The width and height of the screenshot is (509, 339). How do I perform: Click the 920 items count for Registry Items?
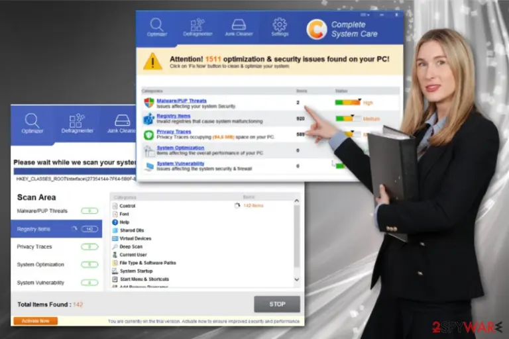301,119
